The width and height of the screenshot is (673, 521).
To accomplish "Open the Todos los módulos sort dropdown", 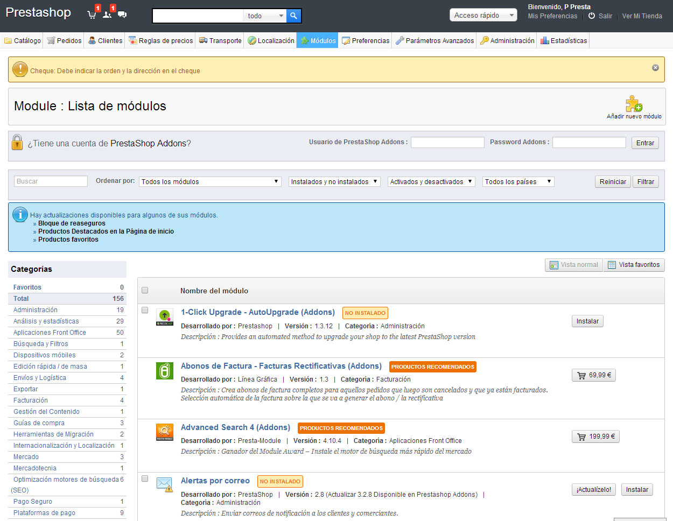I will [210, 181].
